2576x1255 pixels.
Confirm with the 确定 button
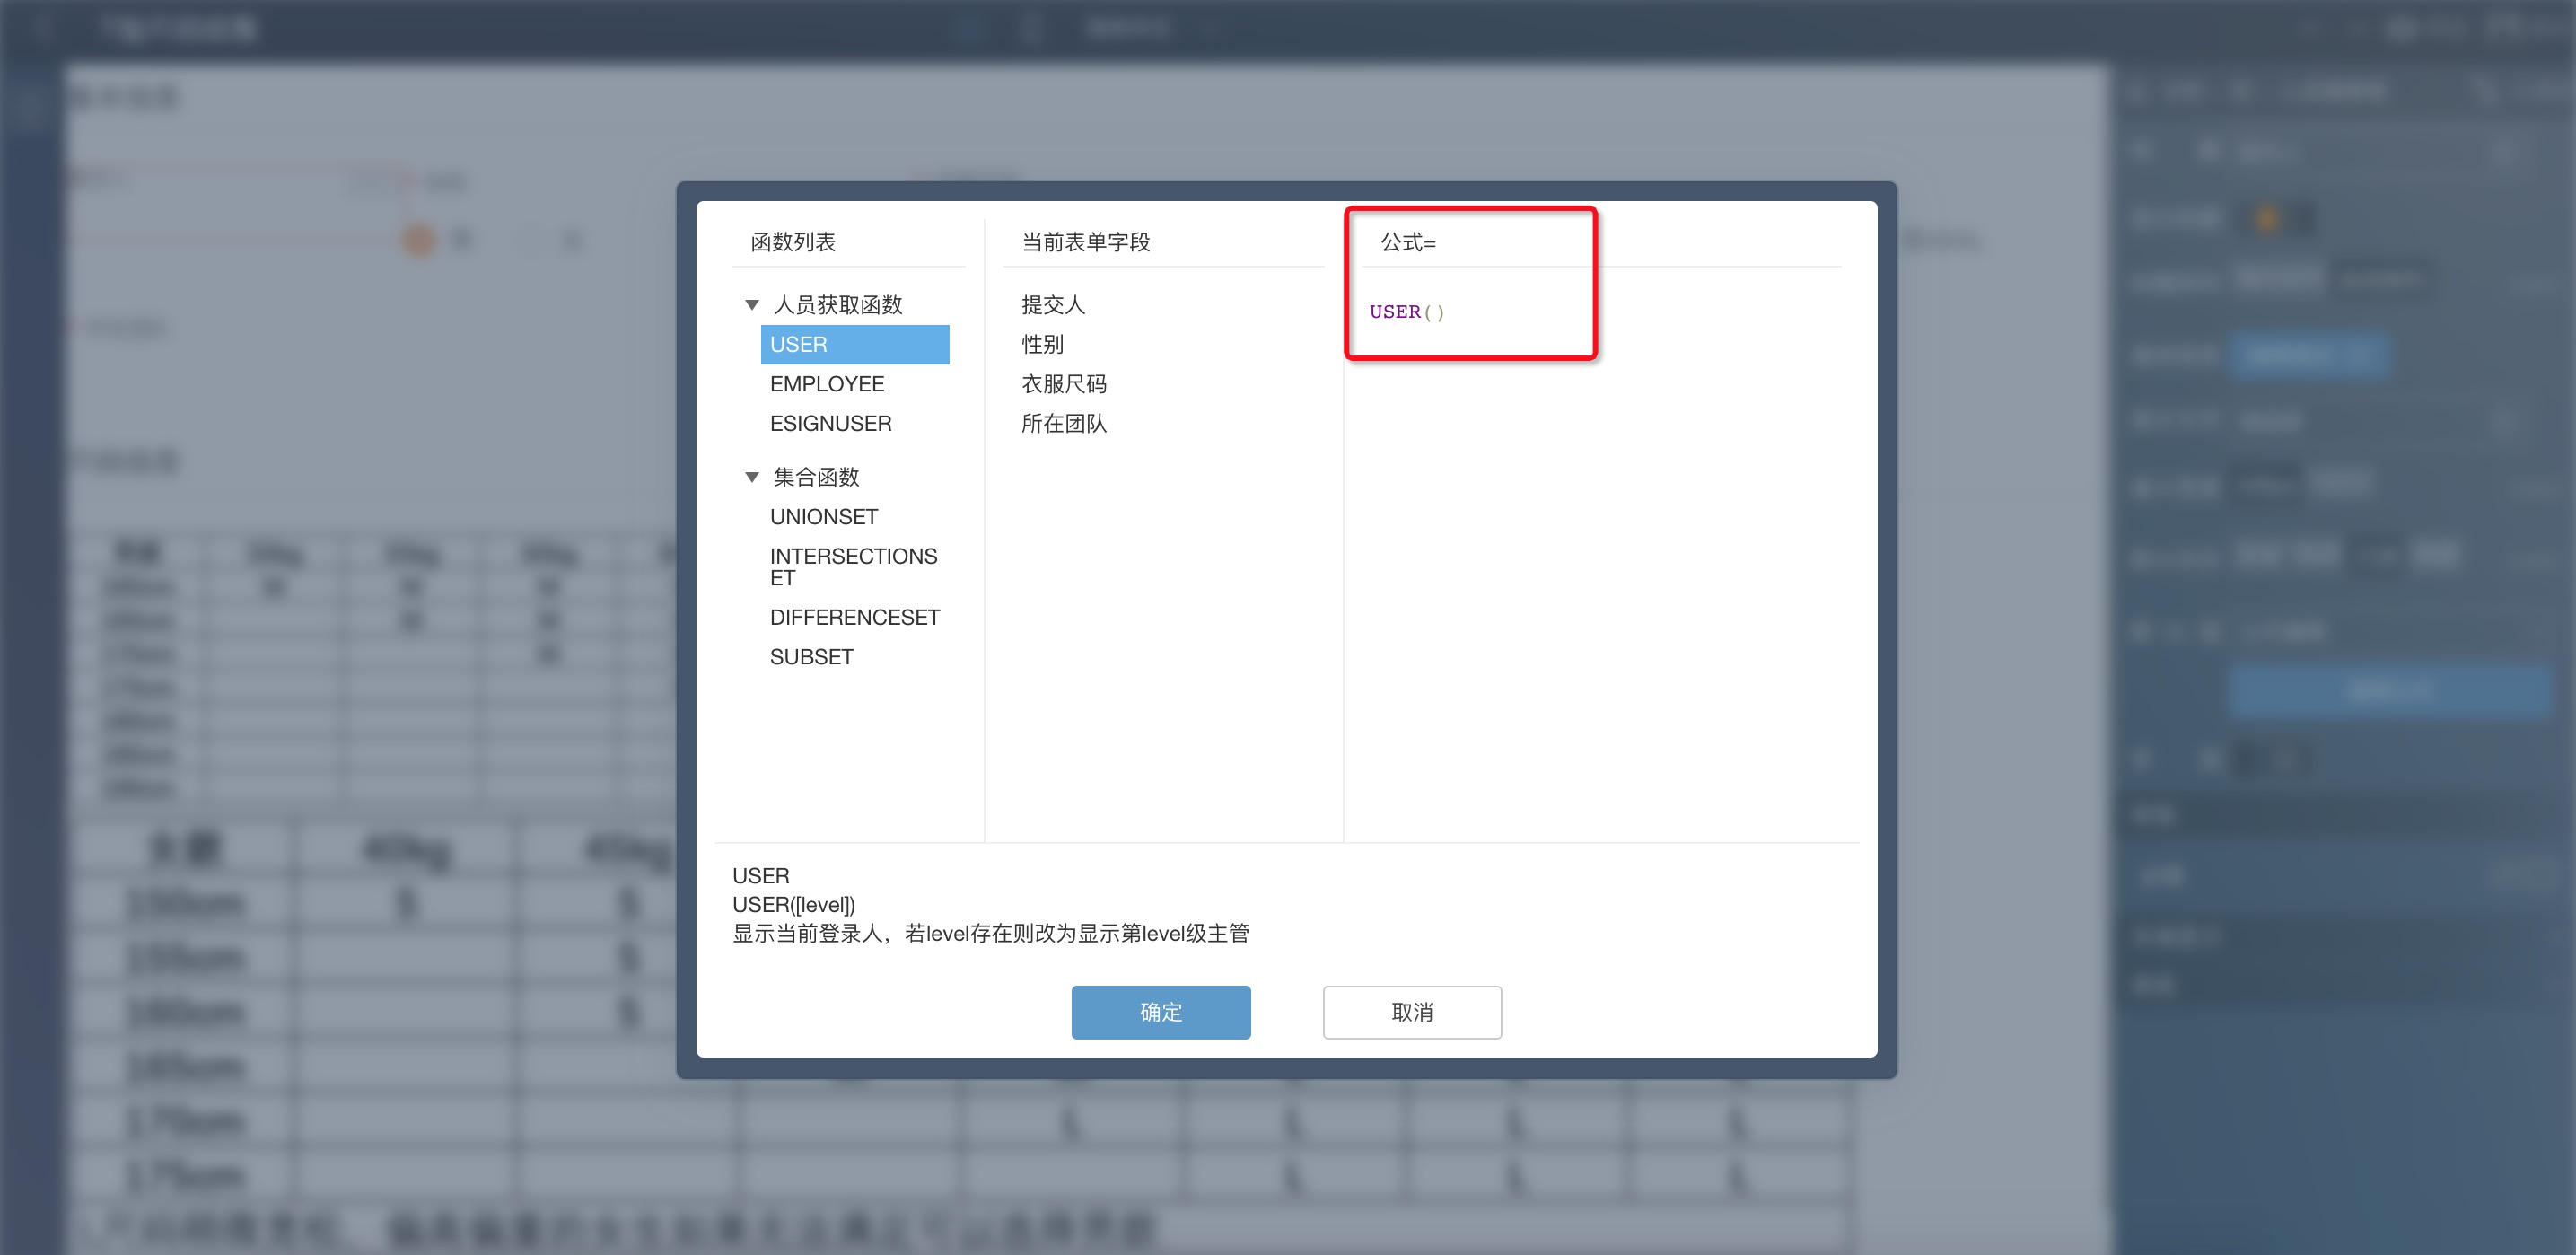pos(1160,1012)
